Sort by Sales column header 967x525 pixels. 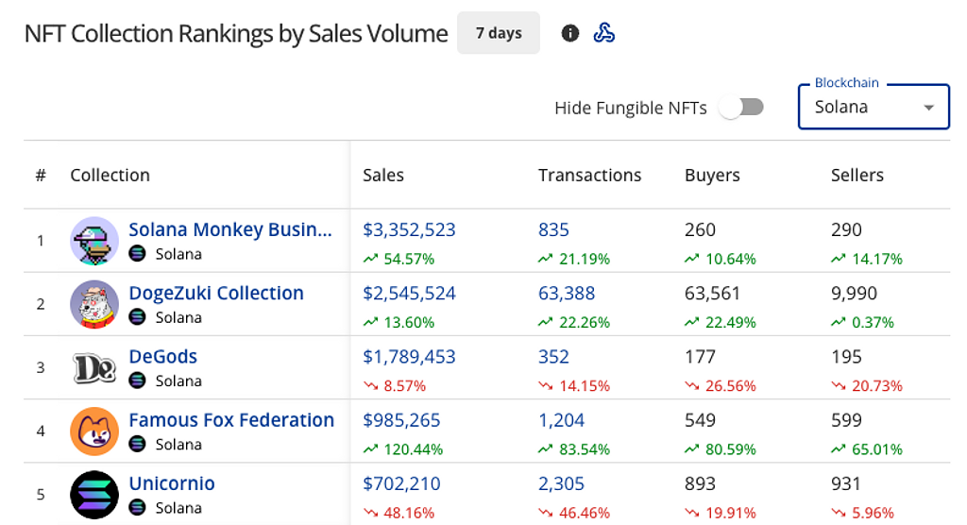tap(383, 175)
